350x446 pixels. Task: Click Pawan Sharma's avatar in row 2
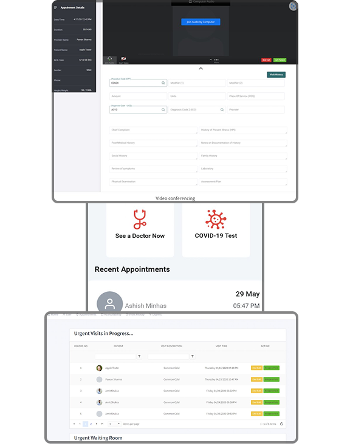pyautogui.click(x=99, y=379)
